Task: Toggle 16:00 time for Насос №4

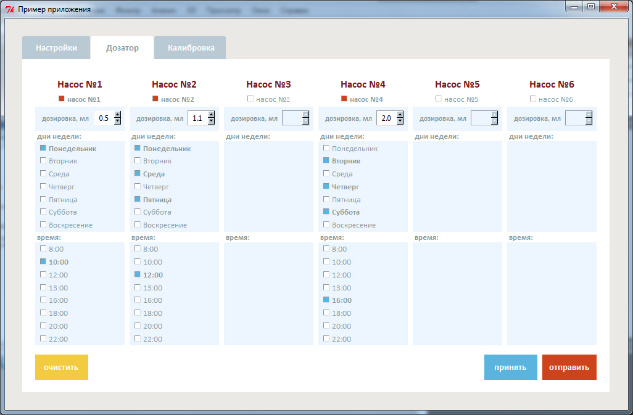Action: click(326, 300)
